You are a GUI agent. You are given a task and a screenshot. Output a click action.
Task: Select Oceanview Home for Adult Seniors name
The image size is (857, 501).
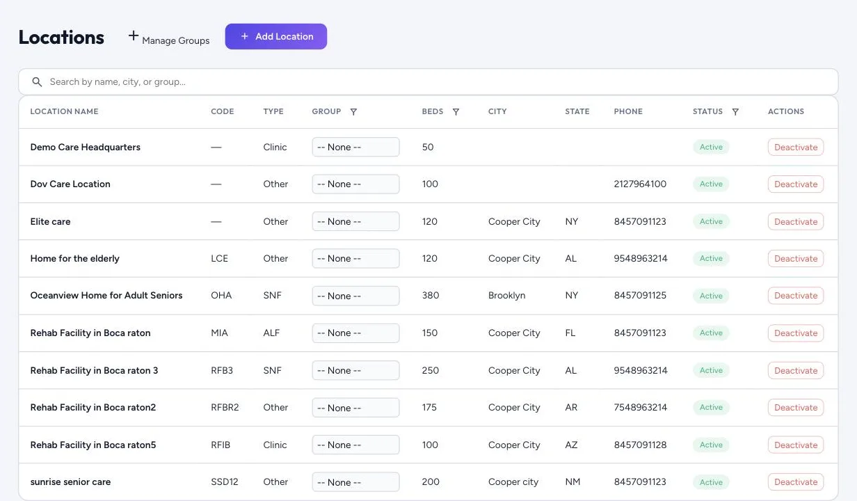(x=106, y=296)
